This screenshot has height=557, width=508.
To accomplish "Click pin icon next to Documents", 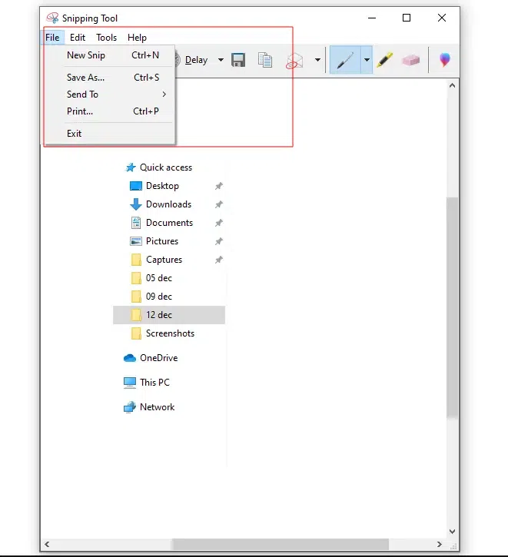I will (219, 223).
